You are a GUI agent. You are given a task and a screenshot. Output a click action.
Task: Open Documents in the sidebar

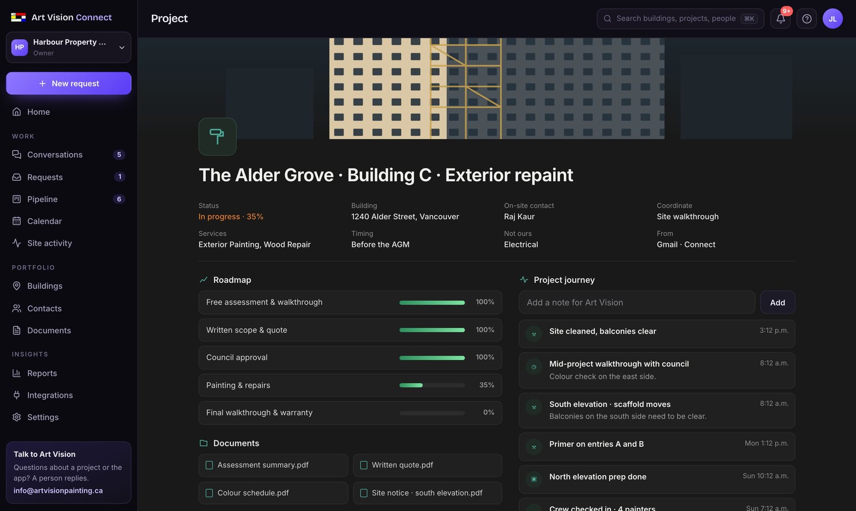pos(68,330)
